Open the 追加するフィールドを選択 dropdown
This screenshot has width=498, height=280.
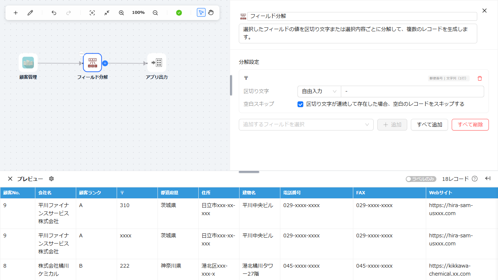pos(306,125)
